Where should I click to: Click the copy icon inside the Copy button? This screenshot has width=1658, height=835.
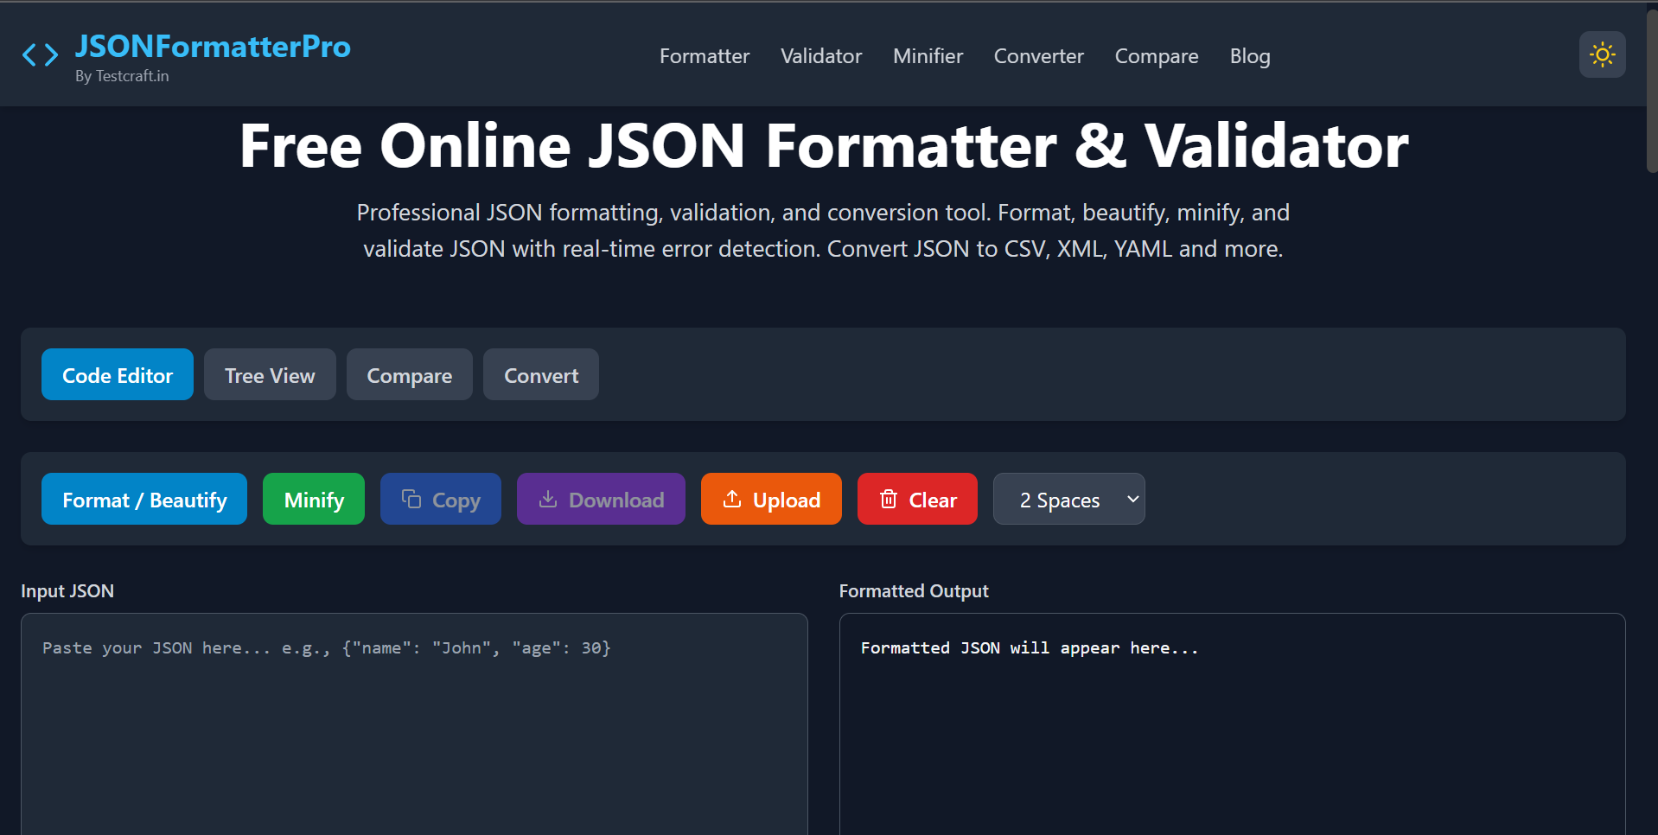click(411, 499)
